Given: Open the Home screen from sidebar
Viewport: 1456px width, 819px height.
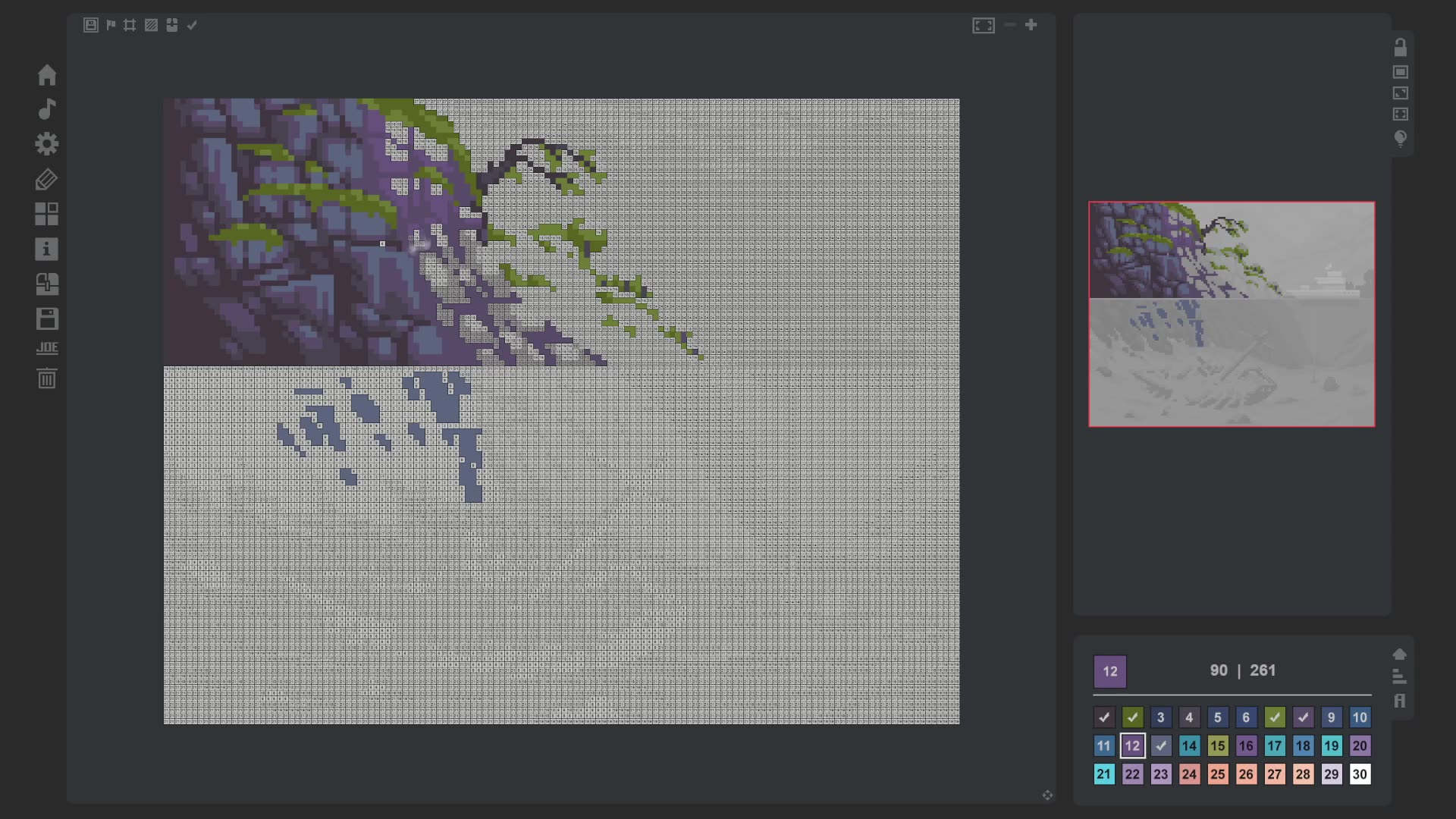Looking at the screenshot, I should pyautogui.click(x=47, y=75).
